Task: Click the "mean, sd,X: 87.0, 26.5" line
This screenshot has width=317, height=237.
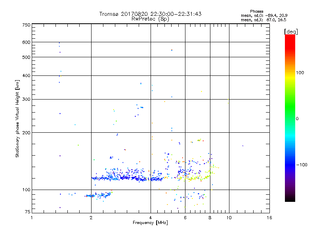Action: coord(264,20)
